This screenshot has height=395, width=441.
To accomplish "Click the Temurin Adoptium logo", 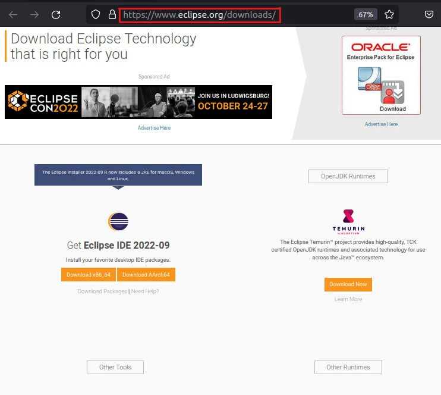I will (348, 221).
